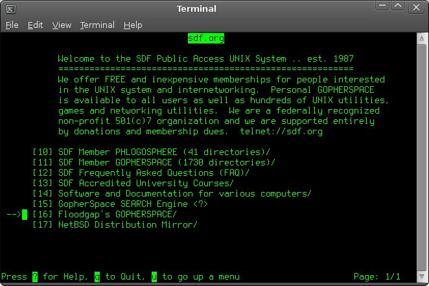Select SDF Member PHLOGOSPHERE entry
429x286 pixels.
pos(164,152)
